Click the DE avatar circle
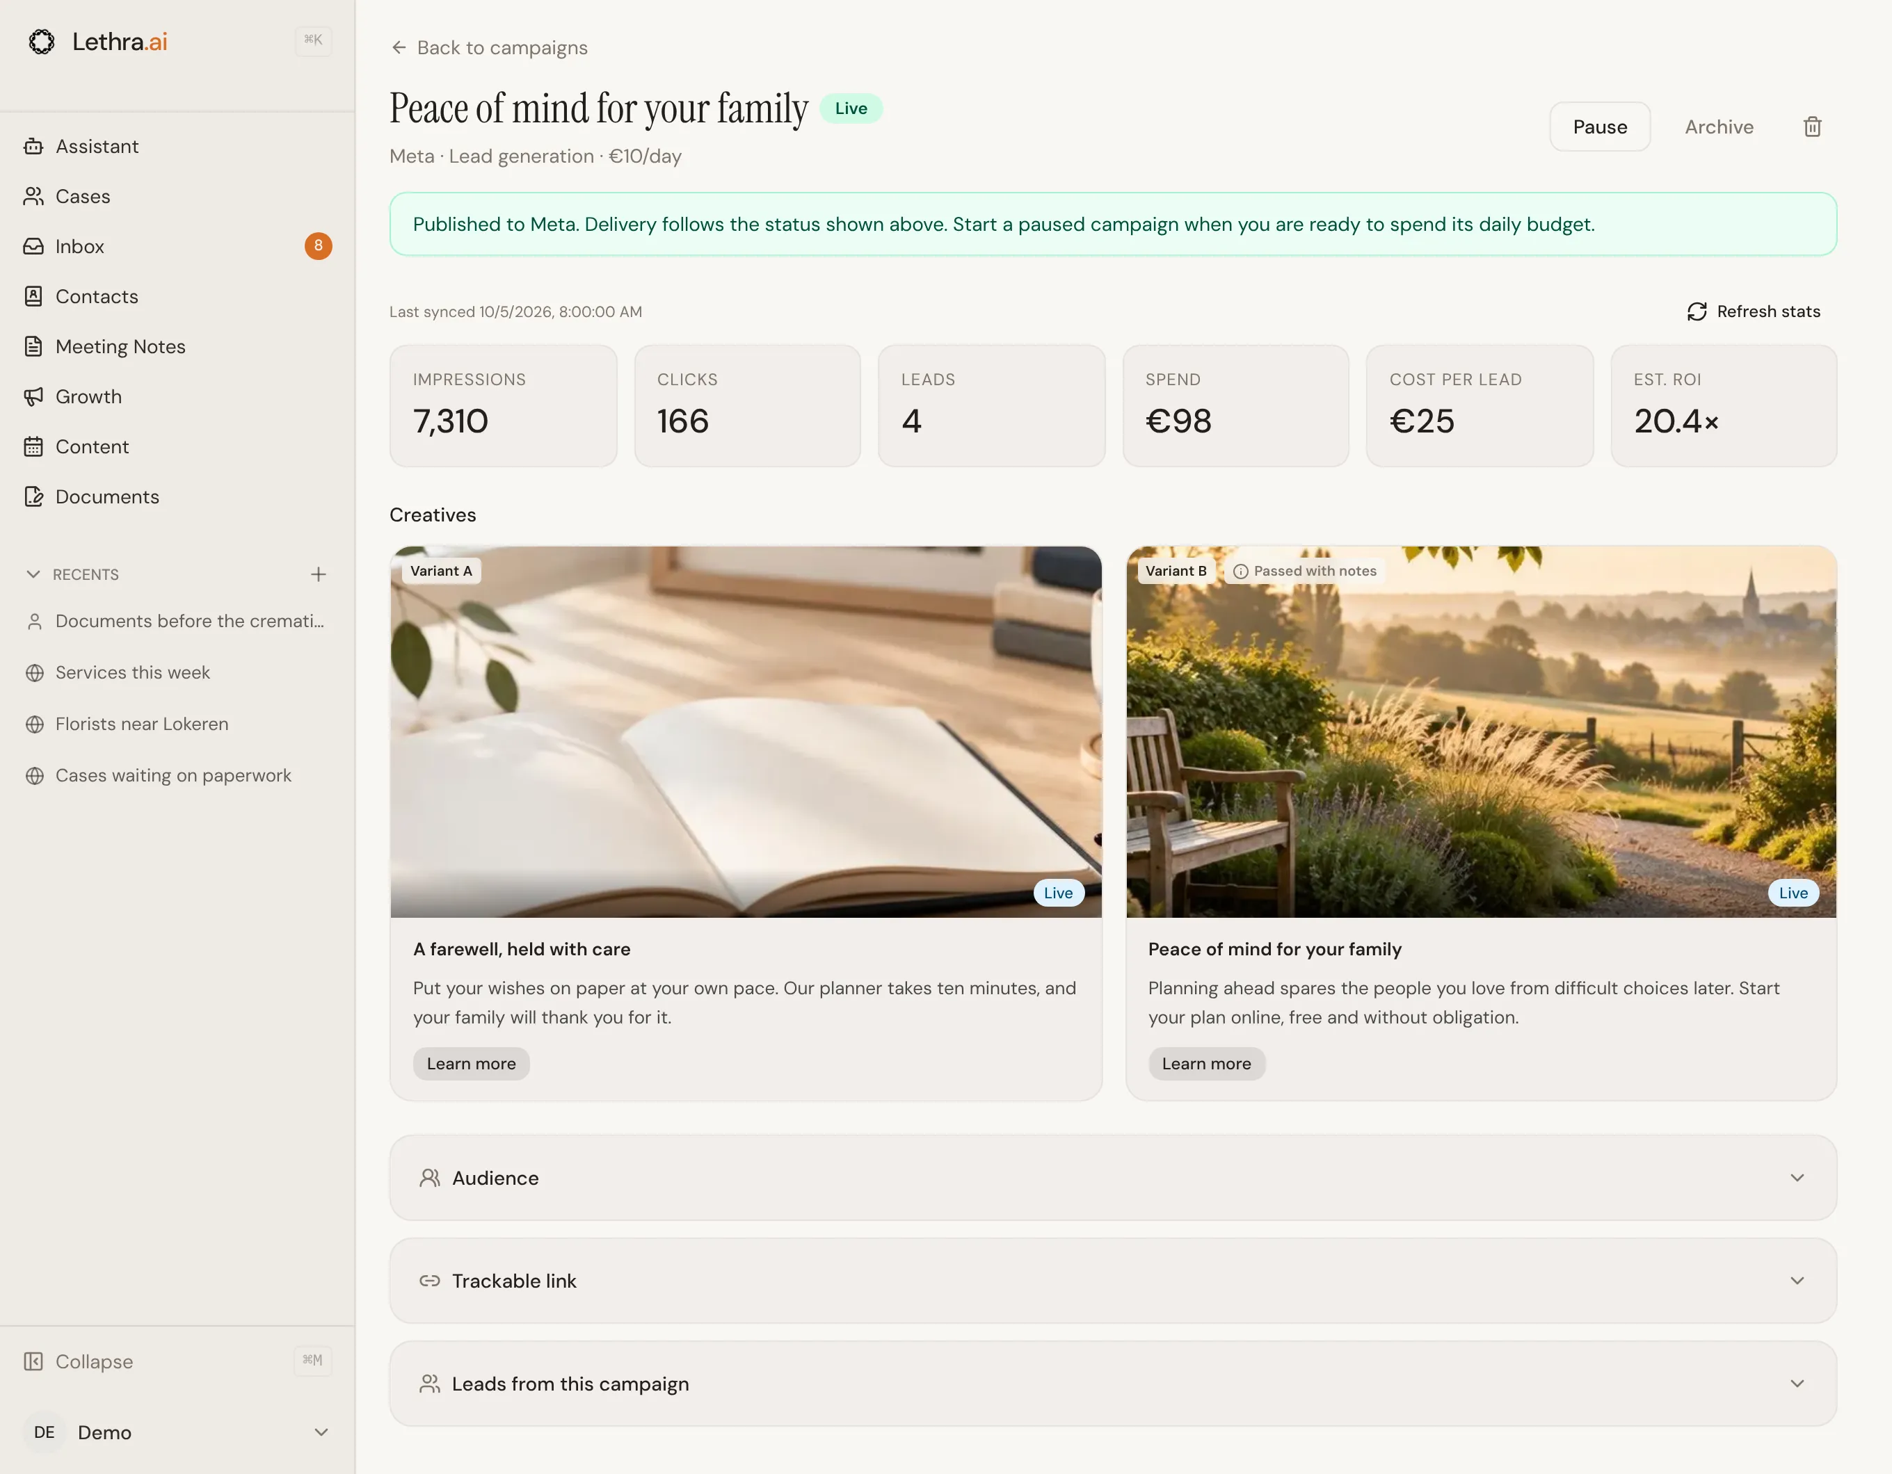This screenshot has width=1892, height=1474. coord(45,1432)
